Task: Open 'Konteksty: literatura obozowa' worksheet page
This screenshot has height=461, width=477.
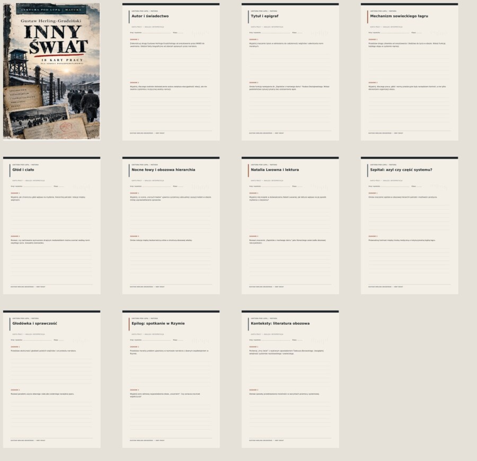Action: pyautogui.click(x=290, y=379)
